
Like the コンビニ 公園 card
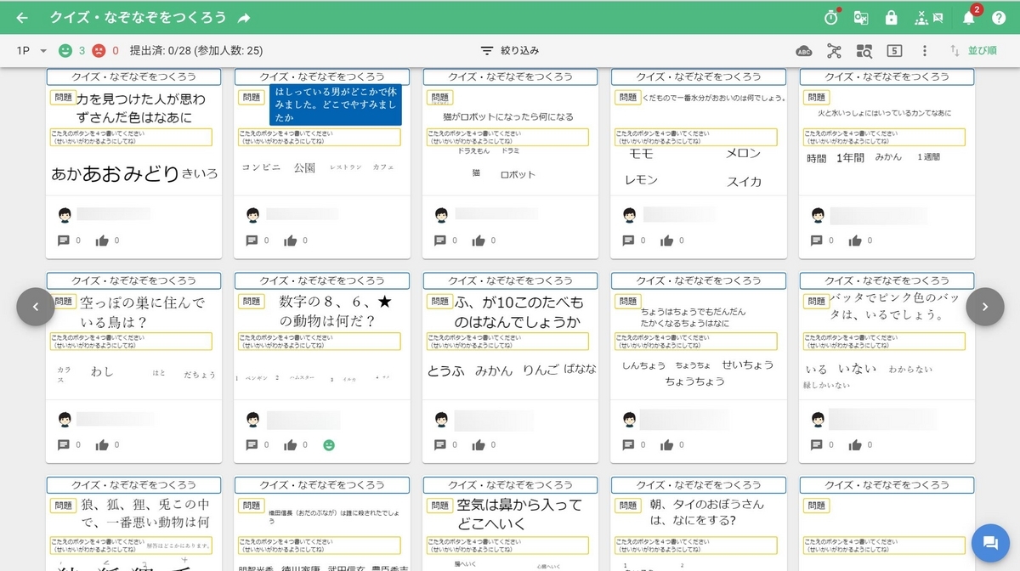point(291,240)
